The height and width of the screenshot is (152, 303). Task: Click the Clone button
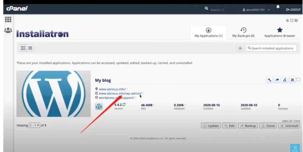[268, 126]
